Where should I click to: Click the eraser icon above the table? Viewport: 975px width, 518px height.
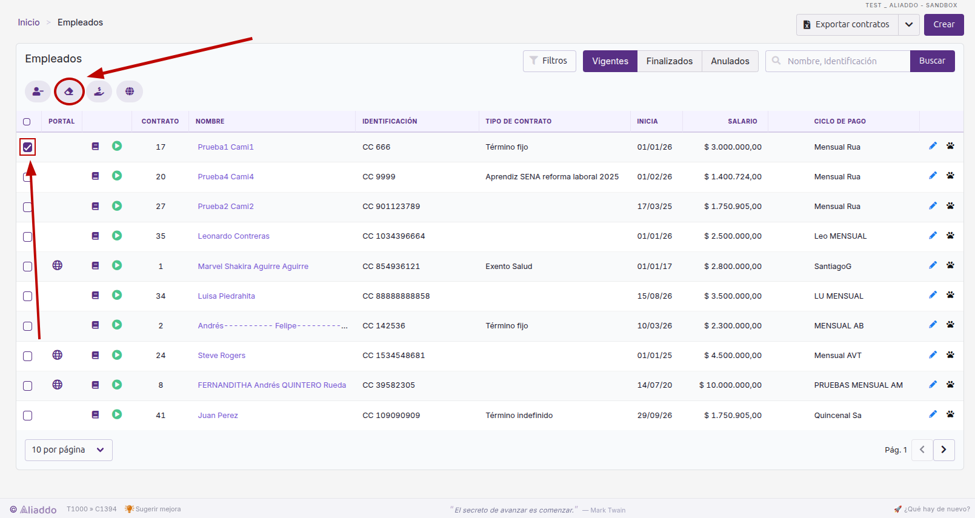point(69,91)
